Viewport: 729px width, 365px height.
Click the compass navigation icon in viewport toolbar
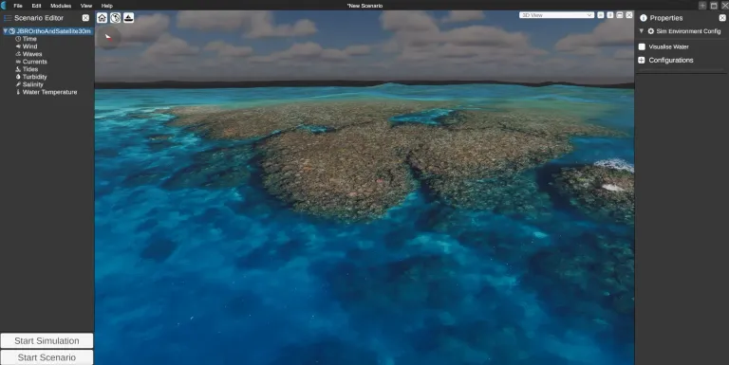tap(115, 18)
